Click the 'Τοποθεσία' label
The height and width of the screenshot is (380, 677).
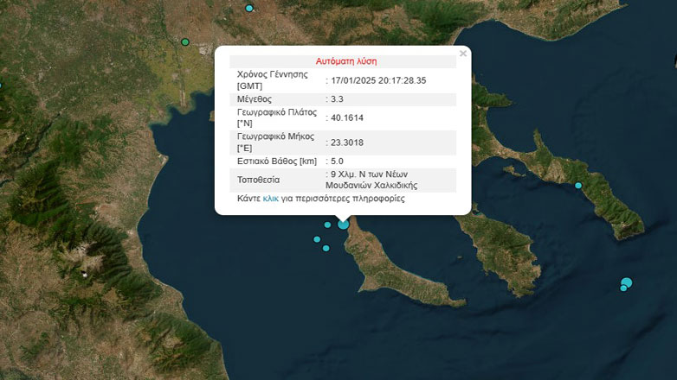point(258,180)
